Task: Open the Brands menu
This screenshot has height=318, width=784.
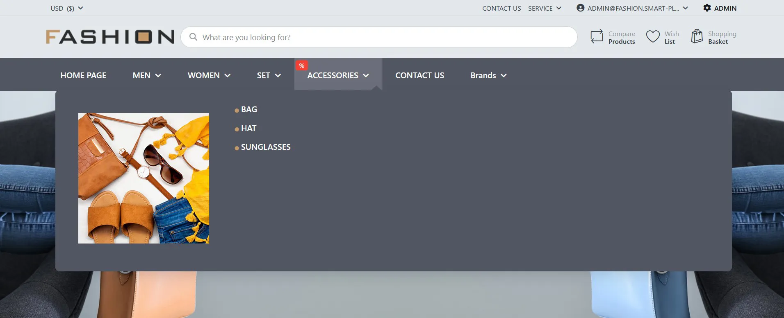Action: click(x=483, y=75)
